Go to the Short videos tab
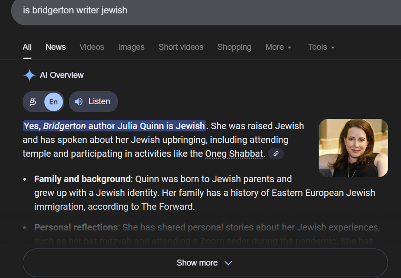Image resolution: width=401 pixels, height=278 pixels. click(x=180, y=47)
